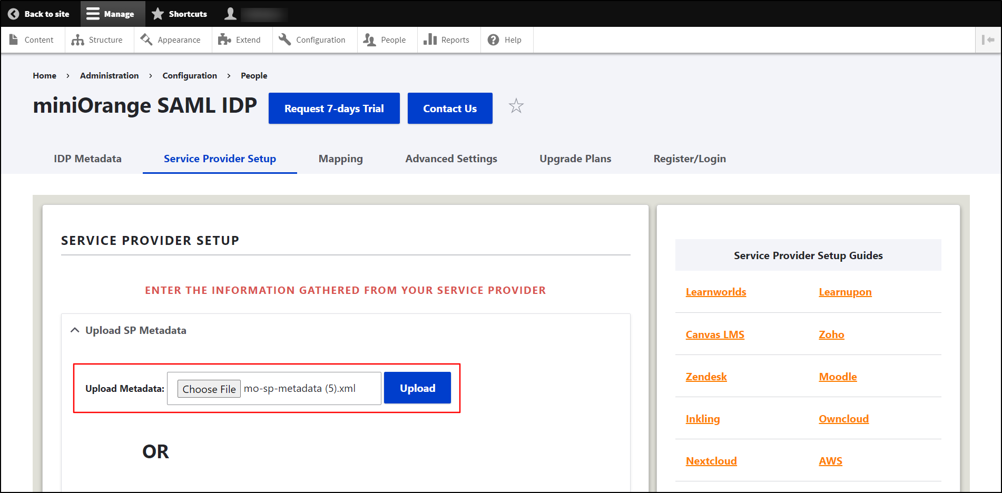
Task: Toggle the Manage hamburger menu
Action: [x=93, y=14]
